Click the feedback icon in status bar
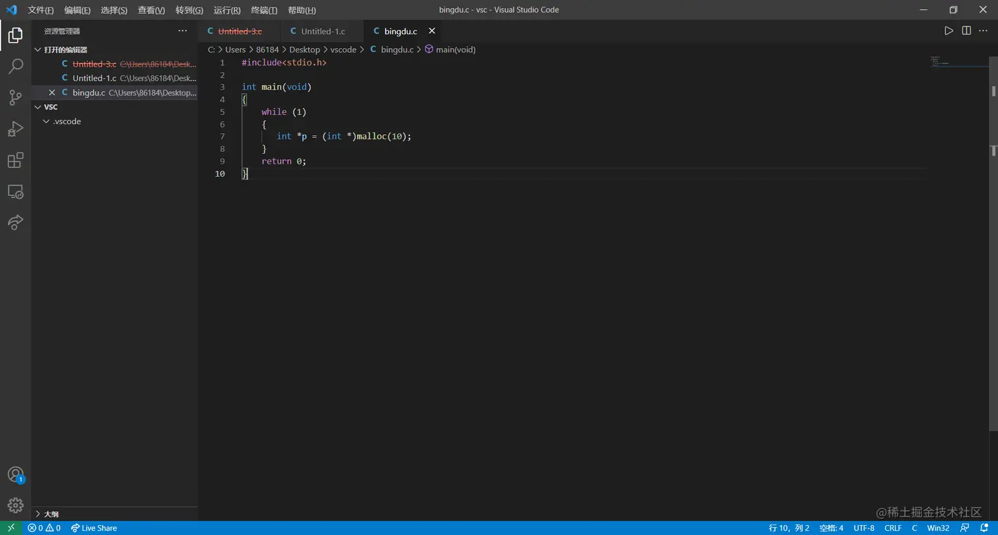Image resolution: width=998 pixels, height=535 pixels. coord(965,528)
